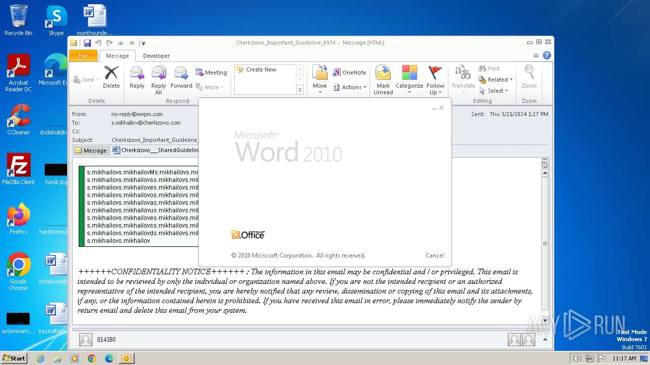Viewport: 650px width, 365px height.
Task: Open Acrobat Reader DC shortcut
Action: (18, 74)
